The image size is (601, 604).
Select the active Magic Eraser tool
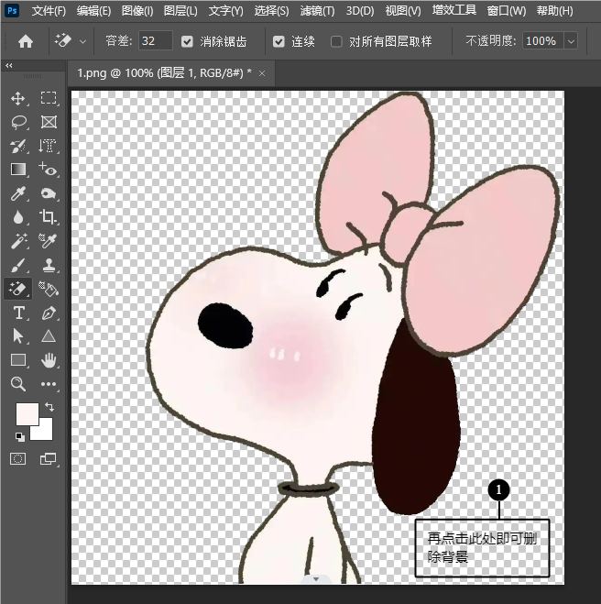click(17, 289)
